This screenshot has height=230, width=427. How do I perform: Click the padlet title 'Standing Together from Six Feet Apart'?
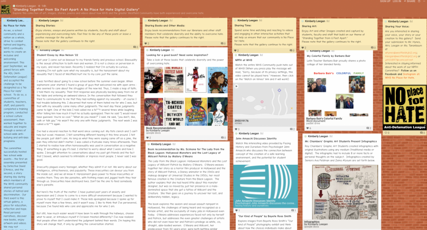(76, 9)
